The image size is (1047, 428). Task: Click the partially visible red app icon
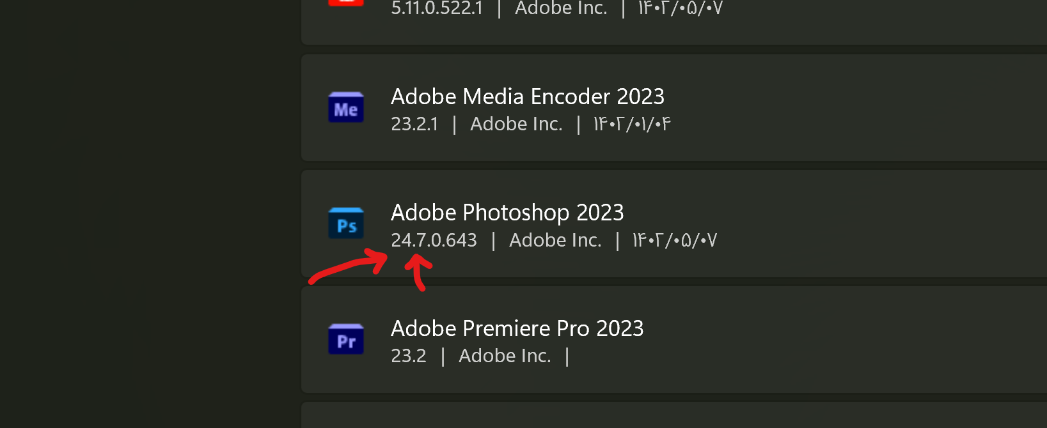coord(346,3)
